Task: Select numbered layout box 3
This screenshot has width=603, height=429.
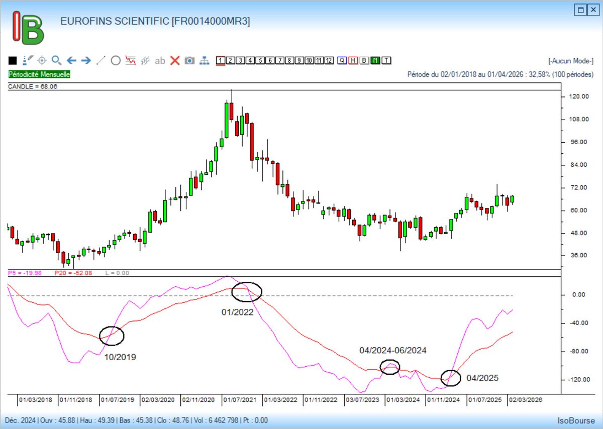Action: [240, 61]
